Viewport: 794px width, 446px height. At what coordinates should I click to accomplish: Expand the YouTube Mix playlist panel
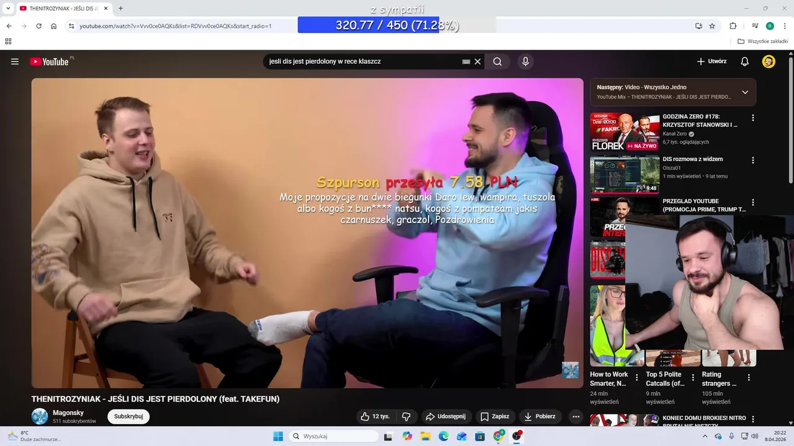coord(745,92)
